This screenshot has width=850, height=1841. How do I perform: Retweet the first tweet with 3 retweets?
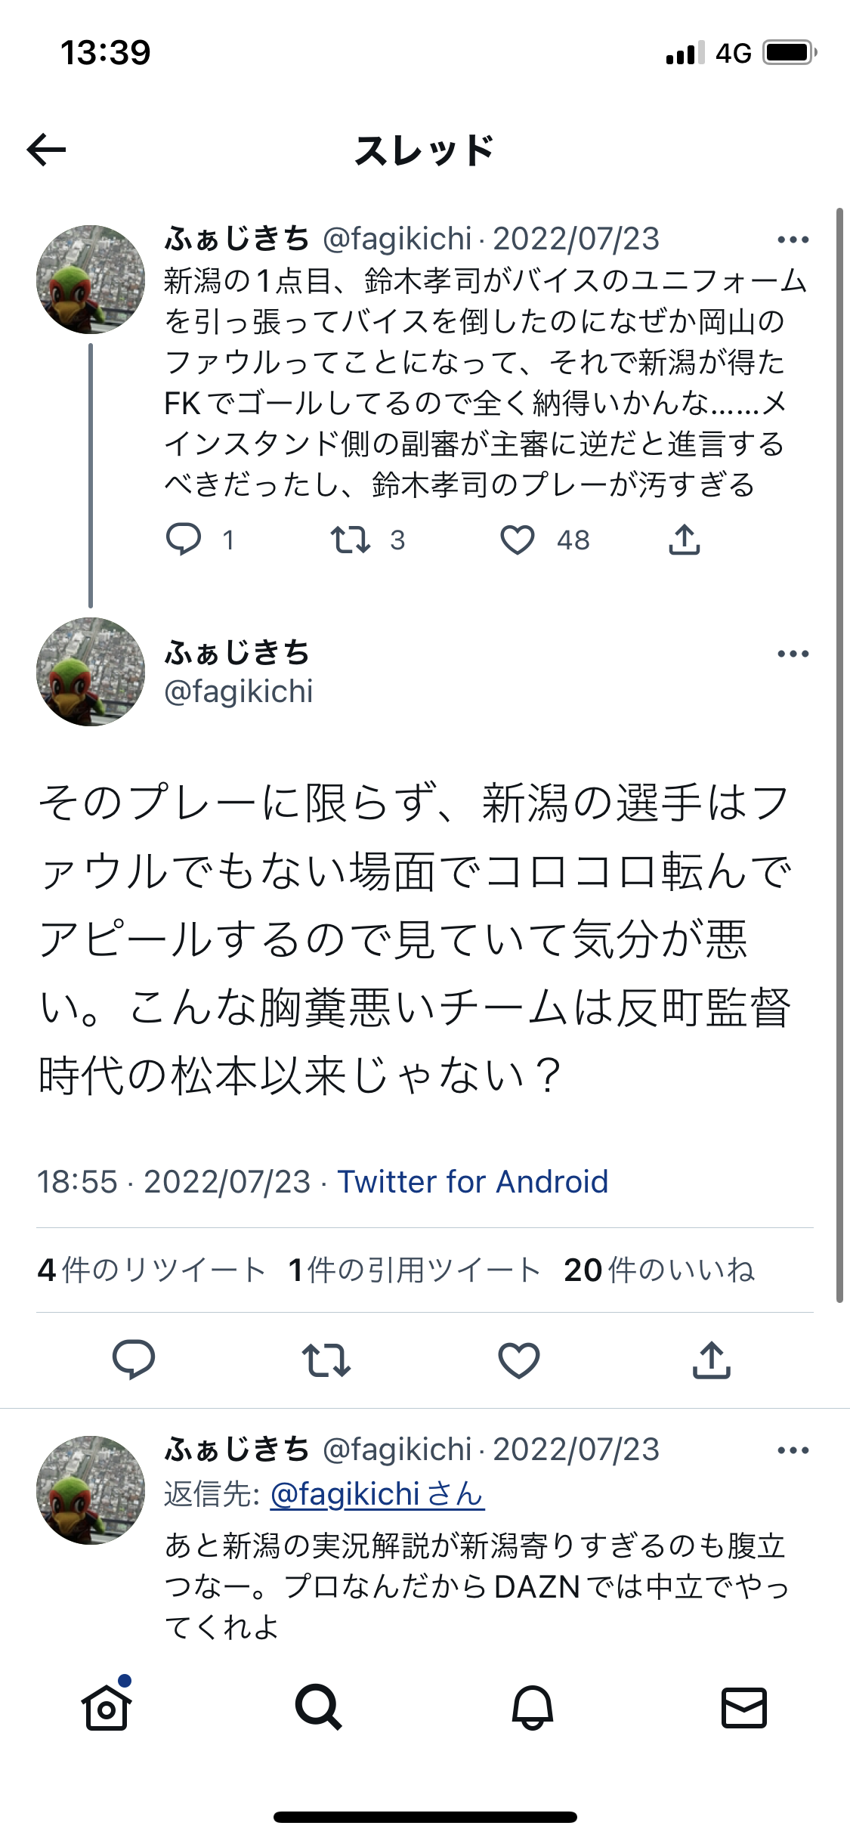[x=351, y=540]
